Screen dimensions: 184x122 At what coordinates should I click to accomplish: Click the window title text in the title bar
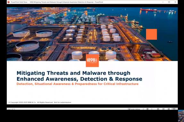point(57,2)
